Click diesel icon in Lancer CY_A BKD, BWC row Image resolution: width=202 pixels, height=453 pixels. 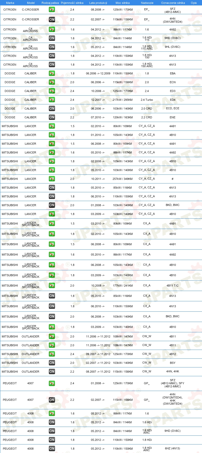click(52, 205)
